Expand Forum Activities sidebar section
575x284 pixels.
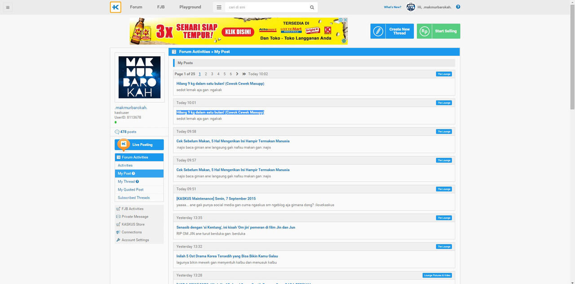(139, 157)
